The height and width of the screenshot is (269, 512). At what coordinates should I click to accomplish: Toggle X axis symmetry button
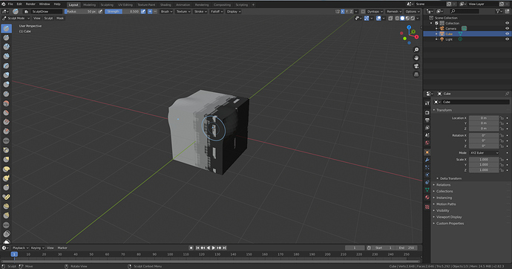pyautogui.click(x=342, y=11)
